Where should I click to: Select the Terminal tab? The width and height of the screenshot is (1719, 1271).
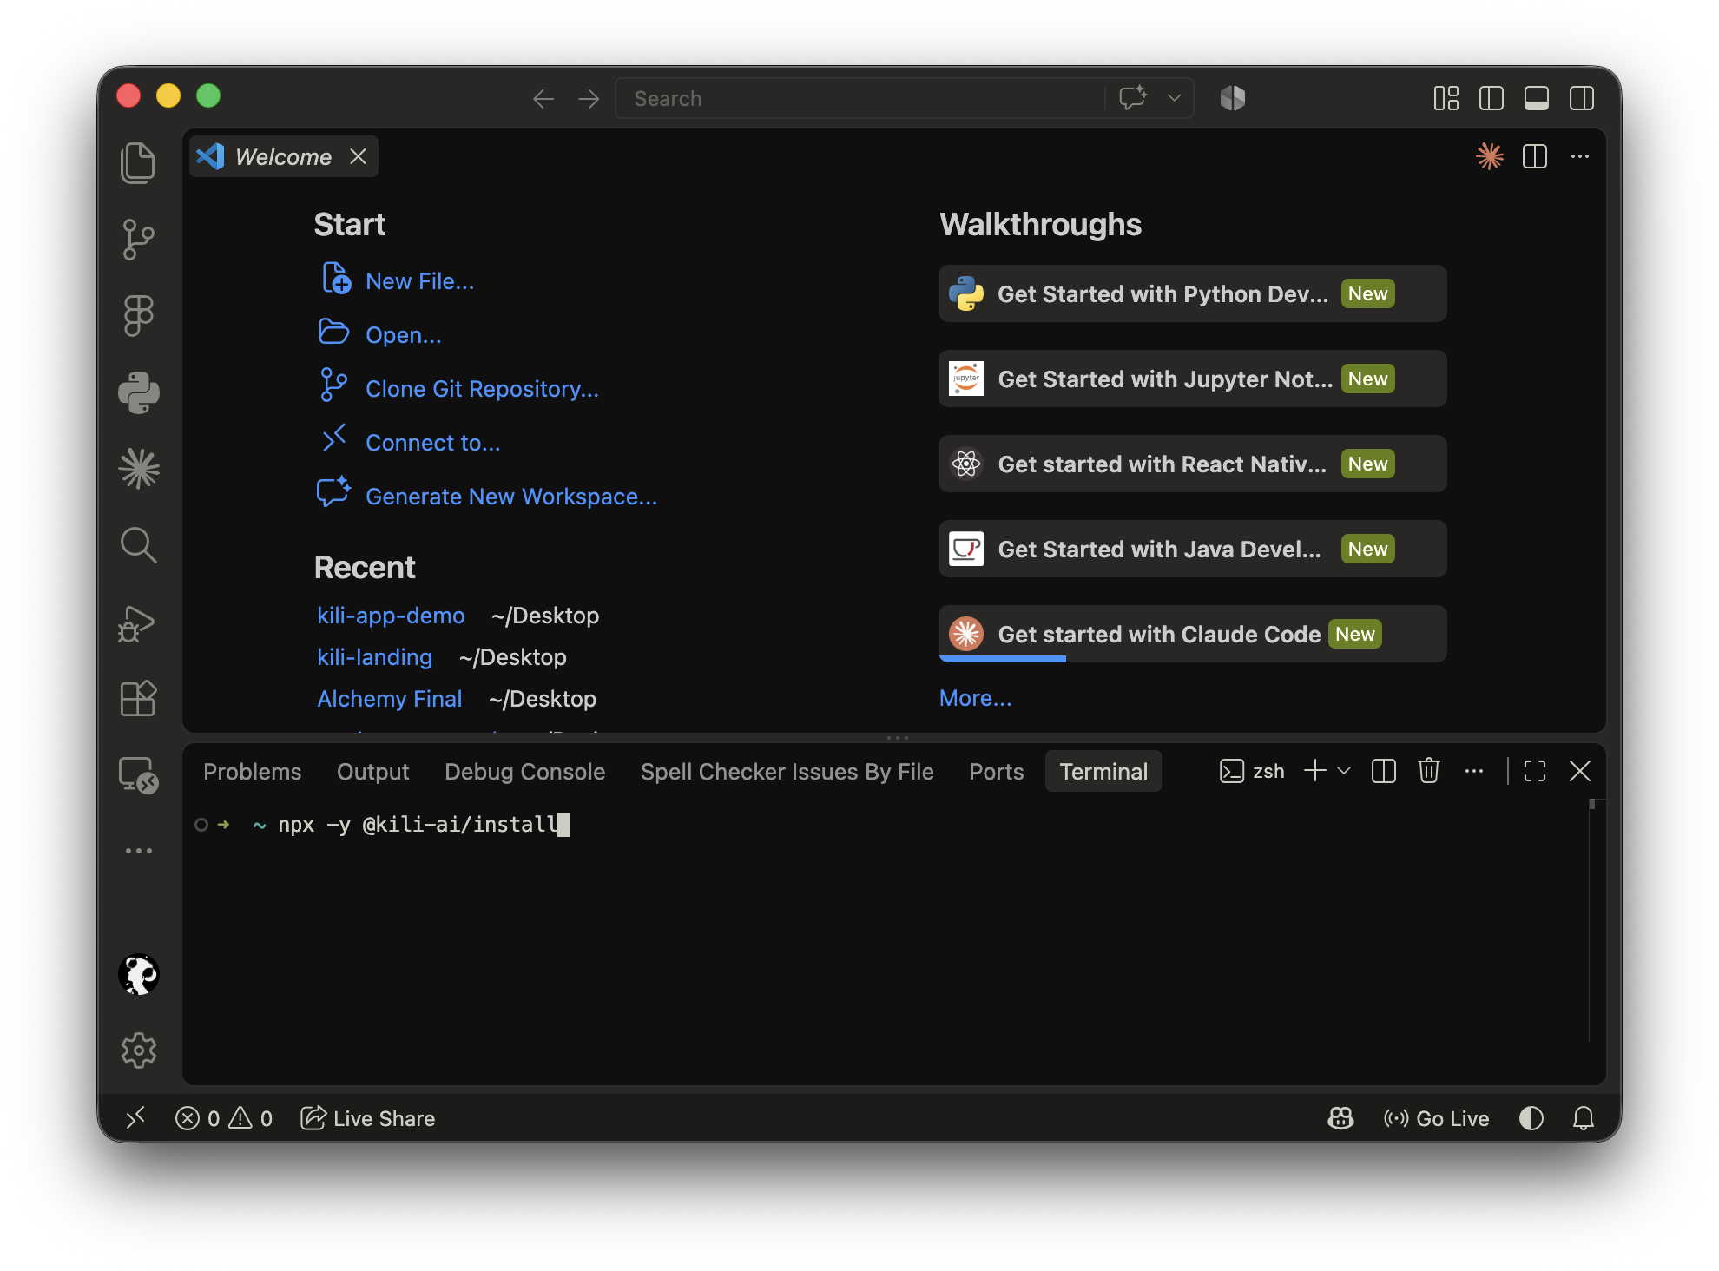1103,772
